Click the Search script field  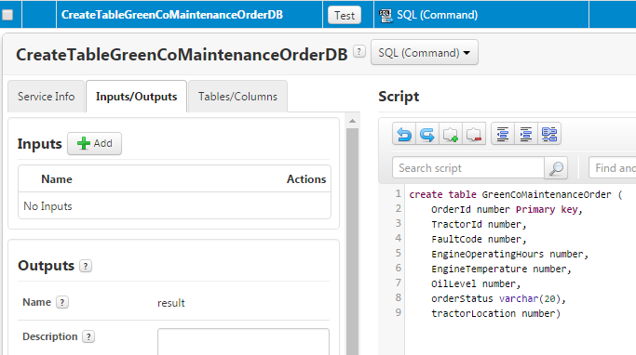[x=468, y=168]
